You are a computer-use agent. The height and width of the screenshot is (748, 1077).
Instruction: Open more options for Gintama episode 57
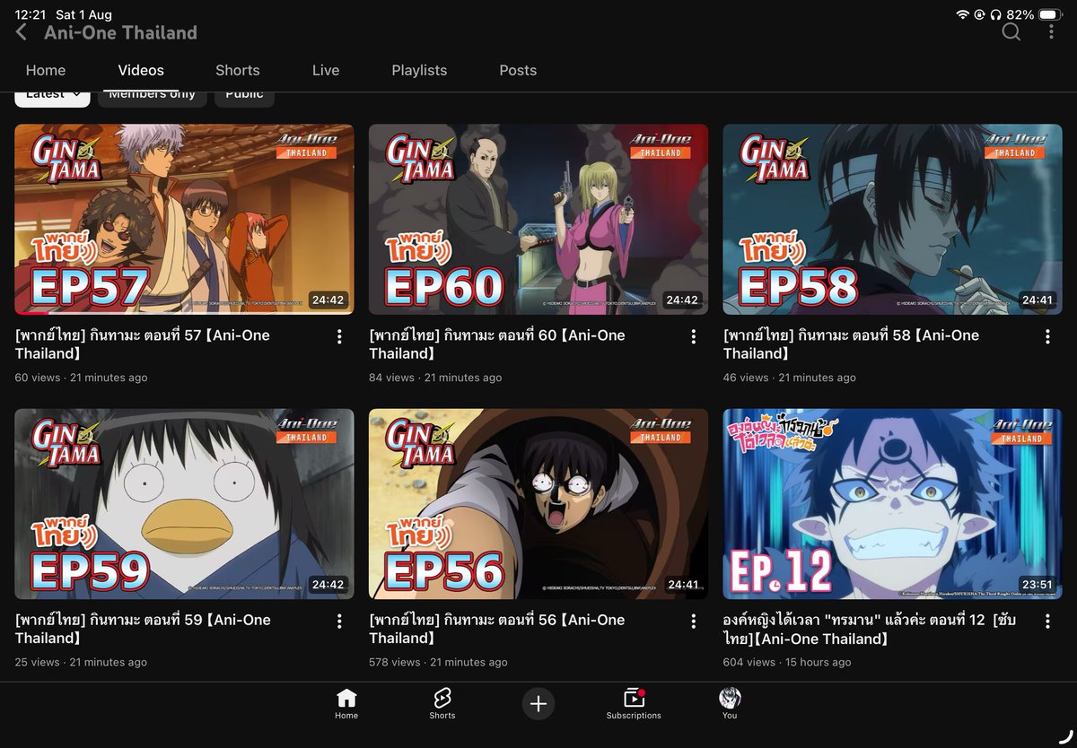[x=339, y=336]
